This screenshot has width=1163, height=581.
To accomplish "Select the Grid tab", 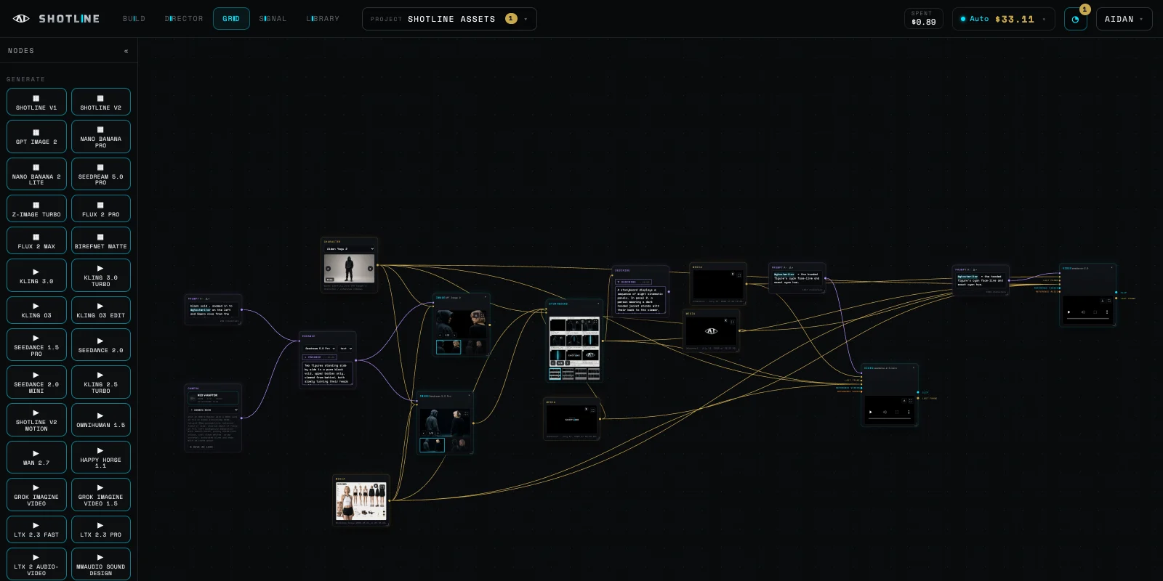I will 231,19.
